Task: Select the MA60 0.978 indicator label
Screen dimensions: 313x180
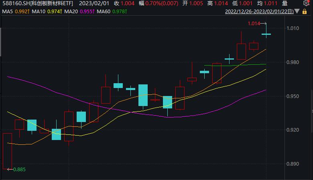Action: [x=112, y=12]
